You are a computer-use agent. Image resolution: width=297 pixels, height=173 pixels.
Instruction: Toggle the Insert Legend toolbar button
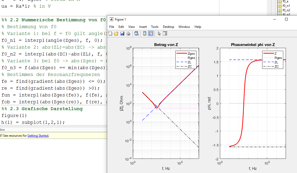(x=150, y=33)
